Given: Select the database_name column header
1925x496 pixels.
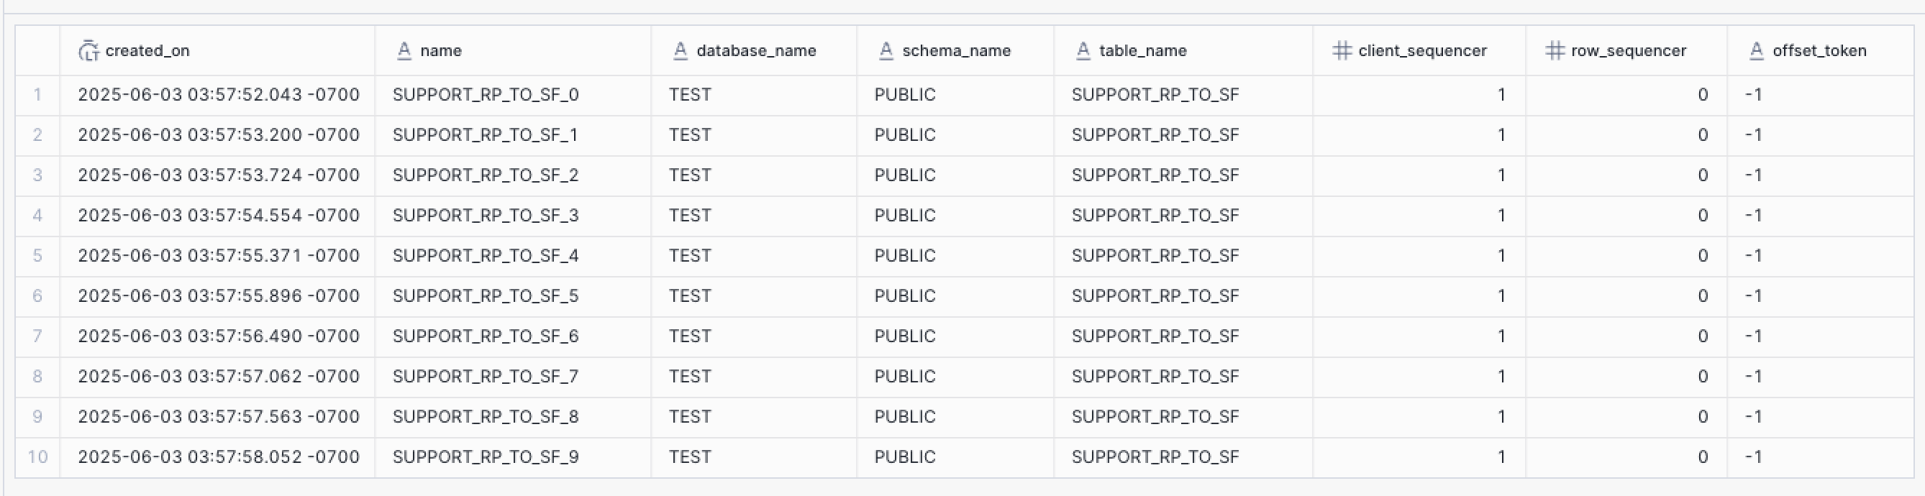Looking at the screenshot, I should tap(753, 51).
